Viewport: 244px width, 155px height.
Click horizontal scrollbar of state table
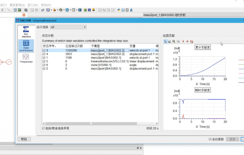coord(91,124)
